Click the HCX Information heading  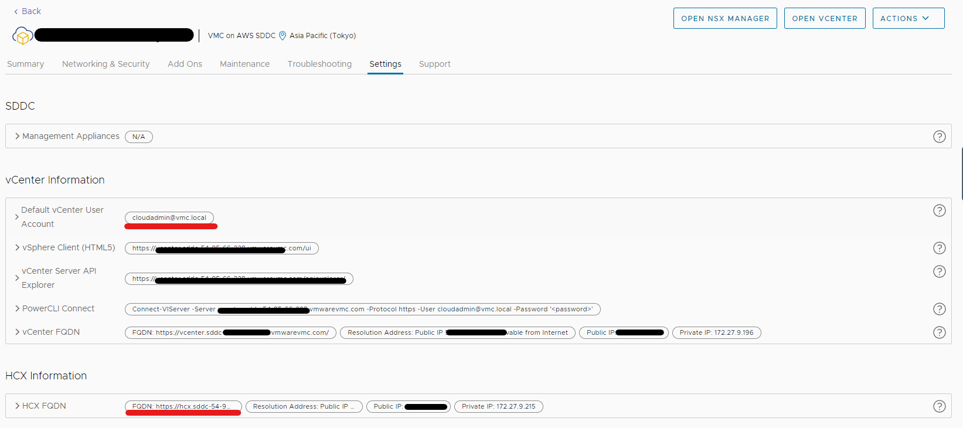pyautogui.click(x=46, y=376)
